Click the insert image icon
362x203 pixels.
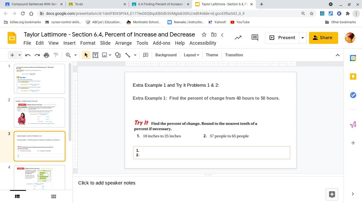tap(104, 55)
